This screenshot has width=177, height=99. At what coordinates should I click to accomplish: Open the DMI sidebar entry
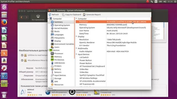pyautogui.click(x=56, y=81)
